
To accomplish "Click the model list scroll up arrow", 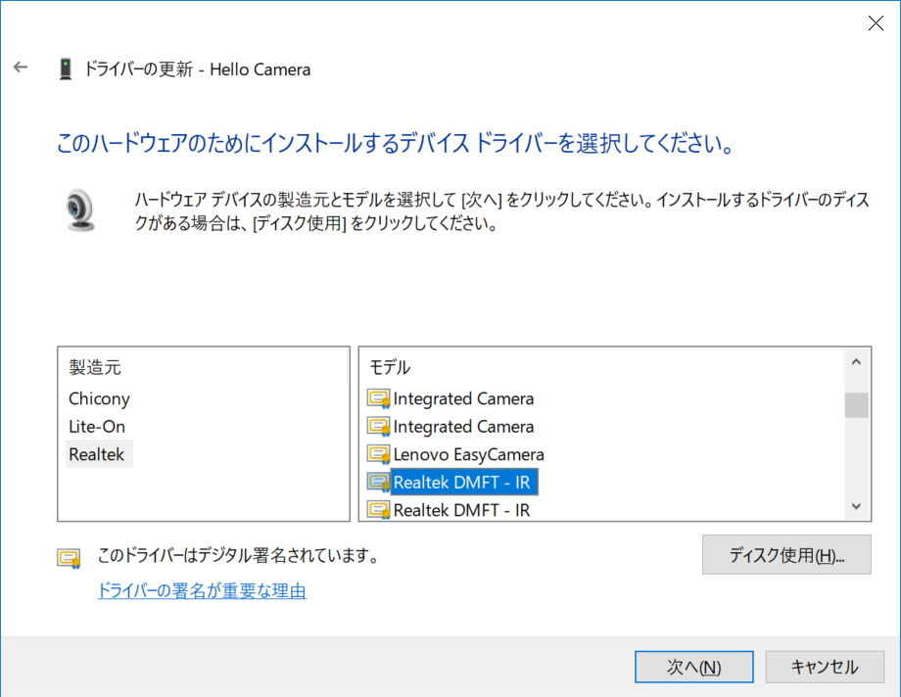I will tap(856, 362).
